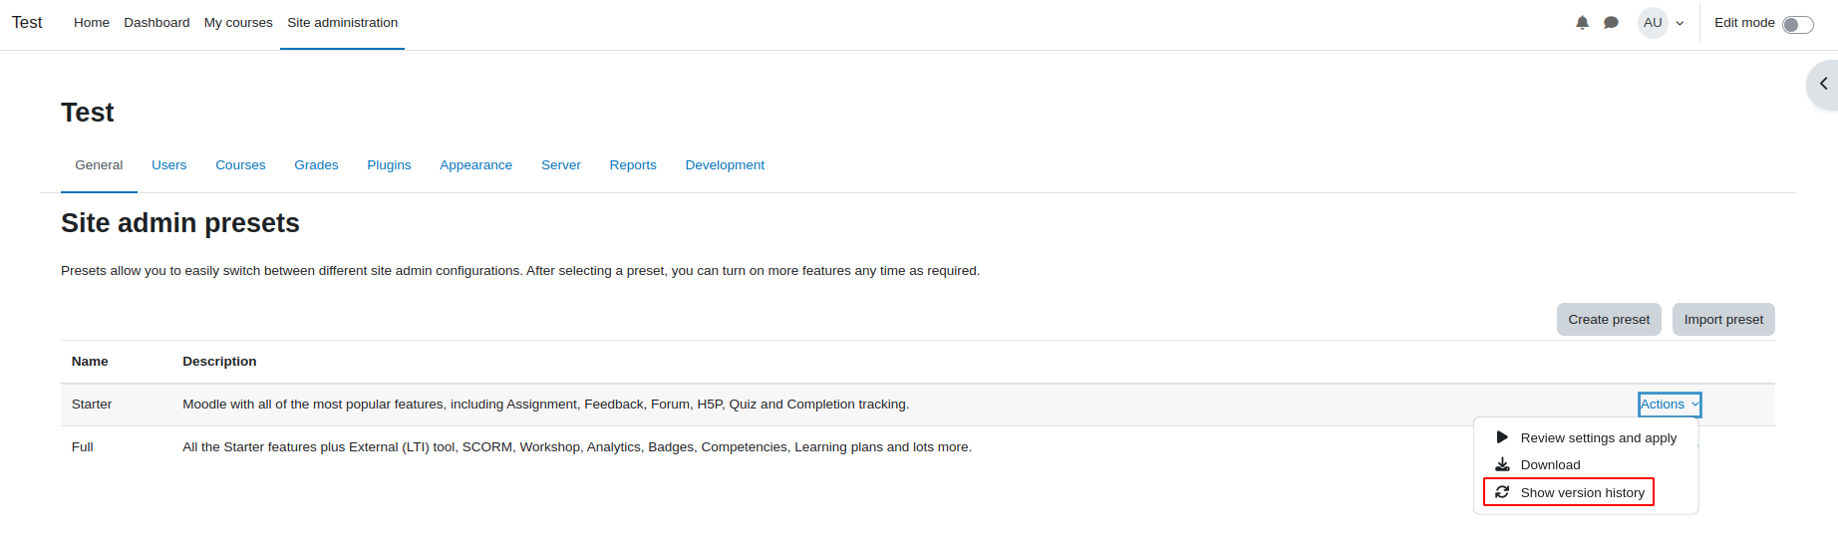1838x550 pixels.
Task: Toggle Edit mode switch
Action: tap(1798, 24)
